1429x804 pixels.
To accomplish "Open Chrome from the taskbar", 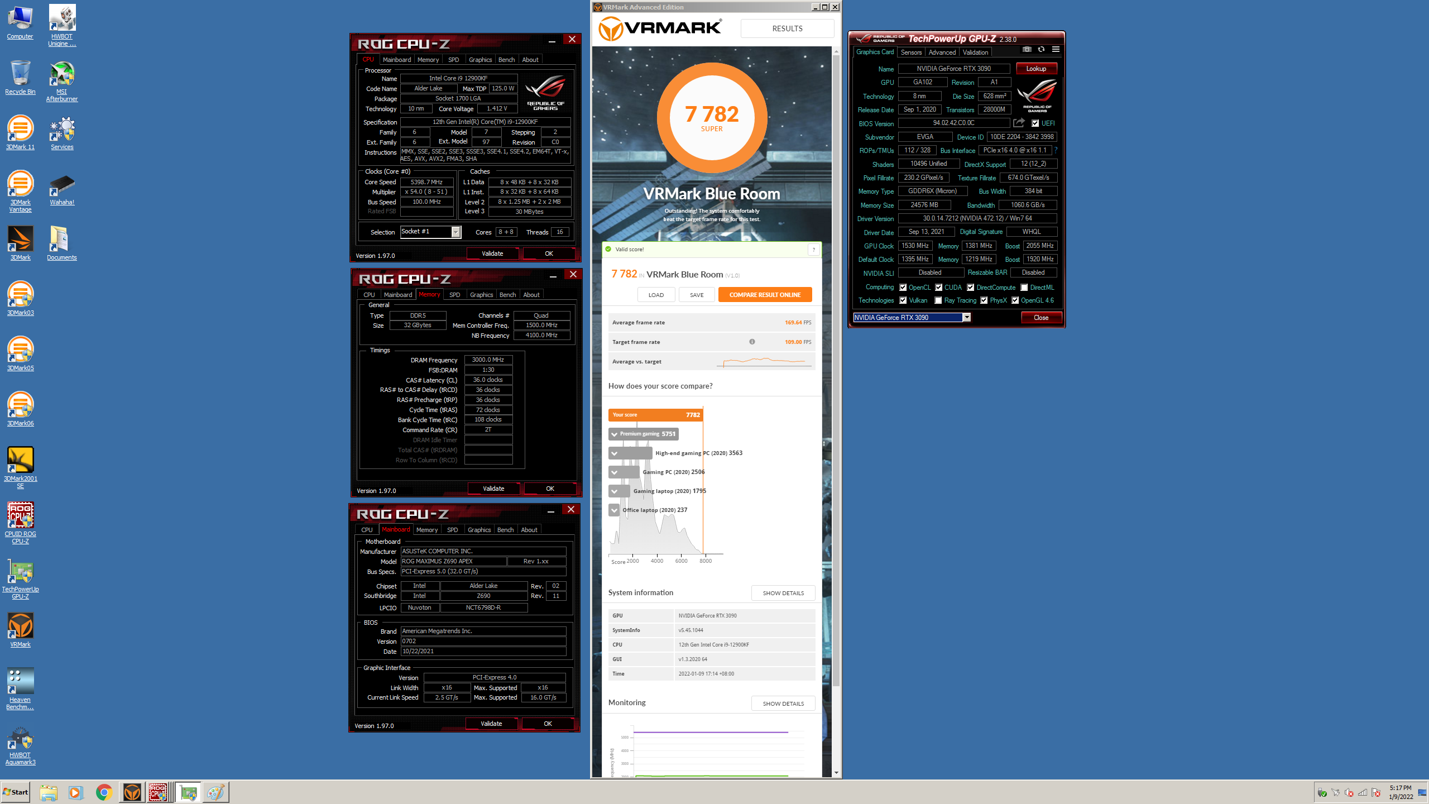I will [x=104, y=792].
